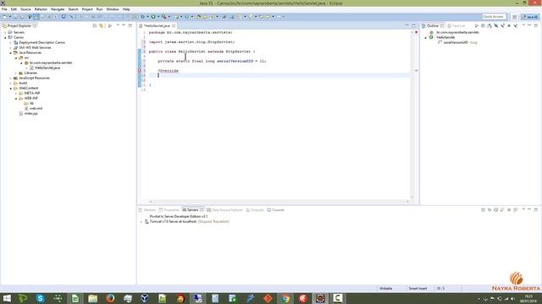Click the green Run toolbar button
This screenshot has height=304, width=542.
tap(153, 17)
